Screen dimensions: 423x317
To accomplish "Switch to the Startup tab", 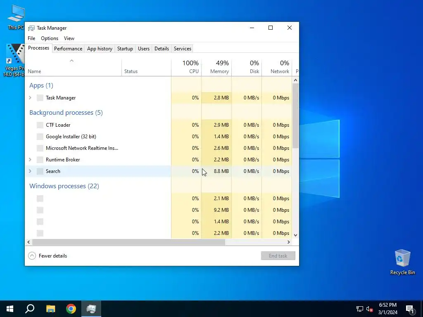I will [125, 49].
